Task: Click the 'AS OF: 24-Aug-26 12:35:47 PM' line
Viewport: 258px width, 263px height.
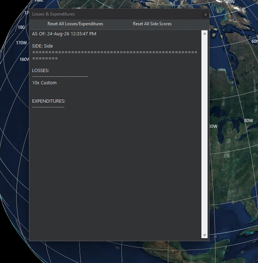Action: point(64,34)
